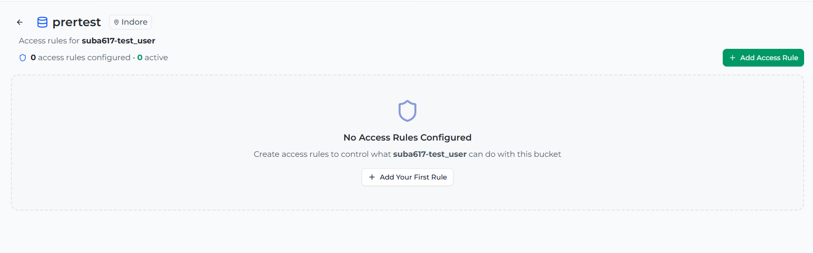Click the small shield icon by rules count
The height and width of the screenshot is (253, 813).
[x=23, y=58]
